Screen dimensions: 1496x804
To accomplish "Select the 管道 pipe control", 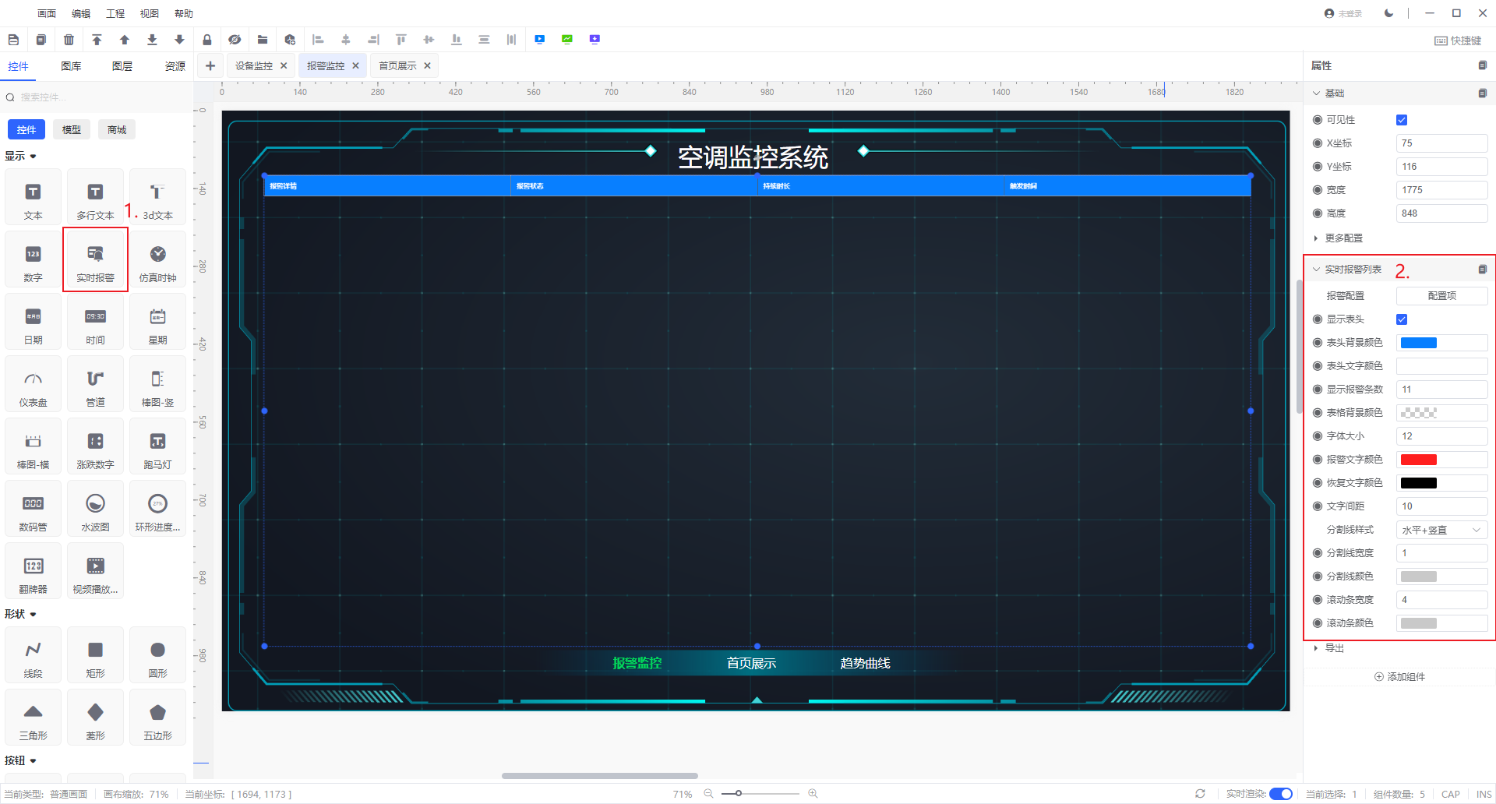I will coord(95,384).
